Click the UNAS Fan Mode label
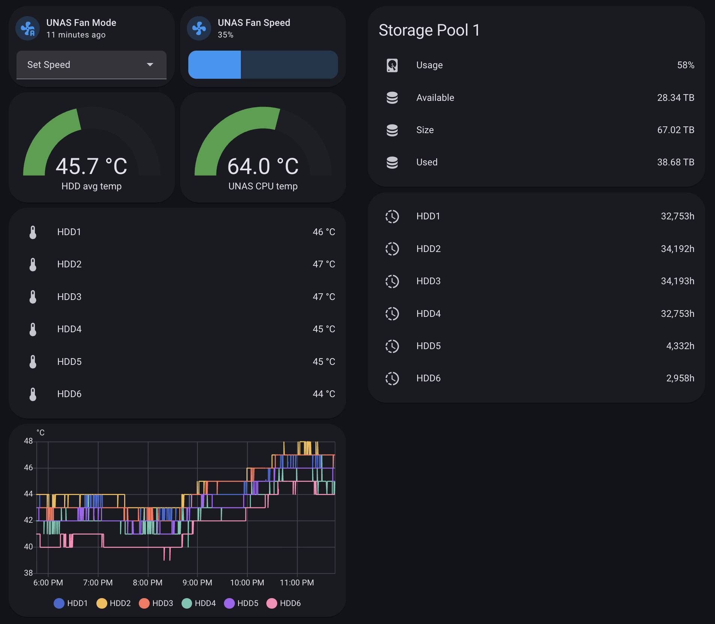Screen dimensions: 715x624 point(81,23)
